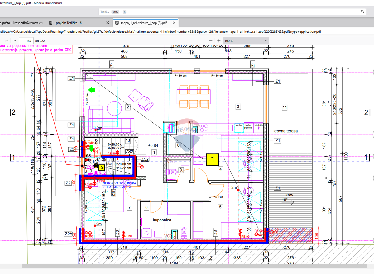
Task: Click the 'hladnjak' appliance label
Action: tap(259, 125)
